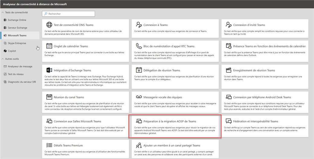Click the phone handset icon for Bloc de numérotation
The width and height of the screenshot is (314, 159).
coord(139,46)
